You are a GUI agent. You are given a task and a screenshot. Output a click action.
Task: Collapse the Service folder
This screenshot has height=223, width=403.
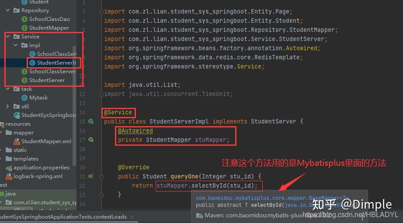coord(8,37)
